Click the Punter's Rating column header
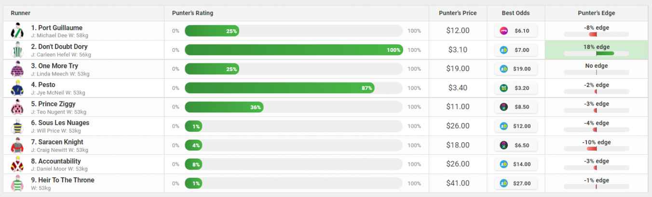 click(192, 13)
